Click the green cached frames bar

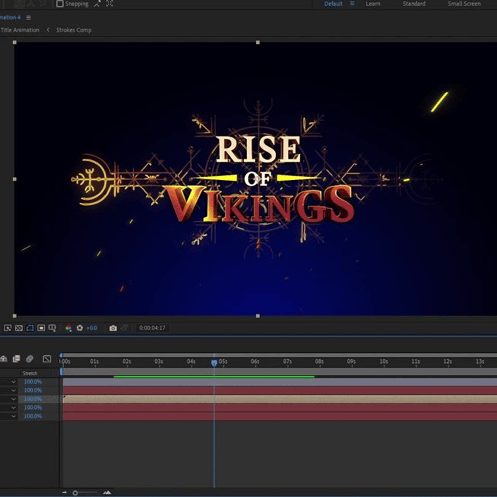pyautogui.click(x=214, y=377)
